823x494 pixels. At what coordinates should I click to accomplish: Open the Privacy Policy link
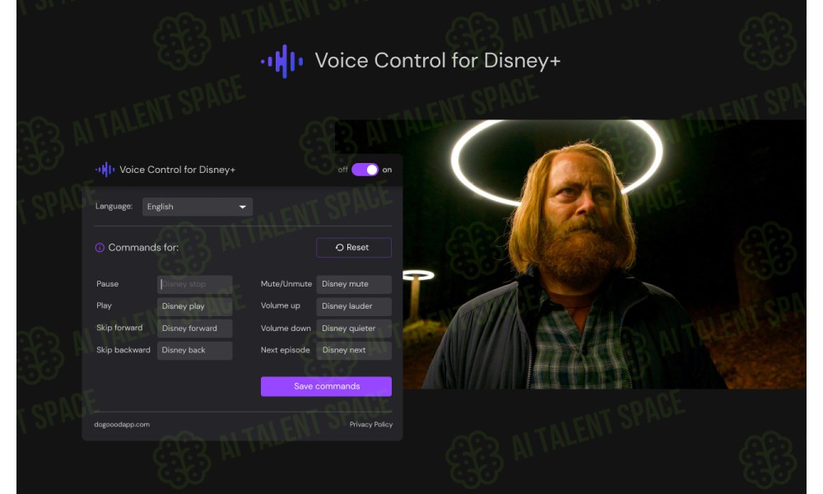[371, 424]
